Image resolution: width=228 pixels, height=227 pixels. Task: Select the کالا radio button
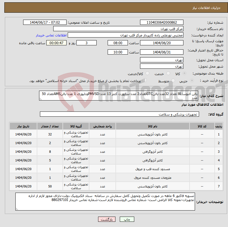click(x=184, y=73)
